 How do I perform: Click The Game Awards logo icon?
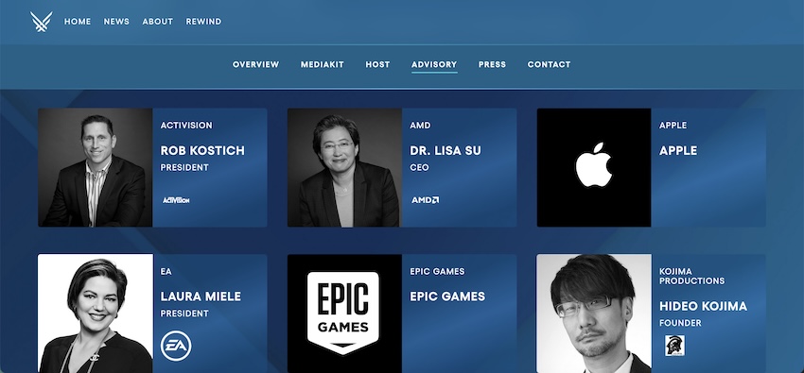pyautogui.click(x=41, y=22)
